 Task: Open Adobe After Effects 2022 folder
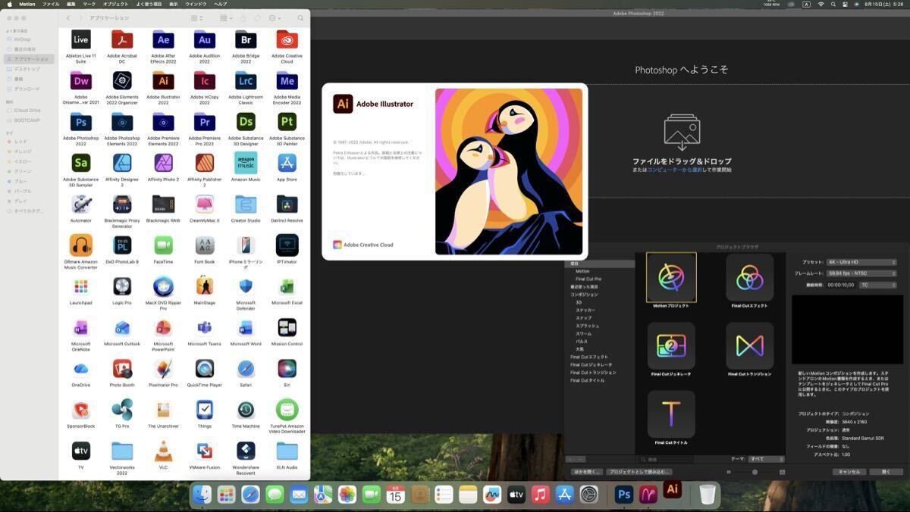tap(163, 39)
